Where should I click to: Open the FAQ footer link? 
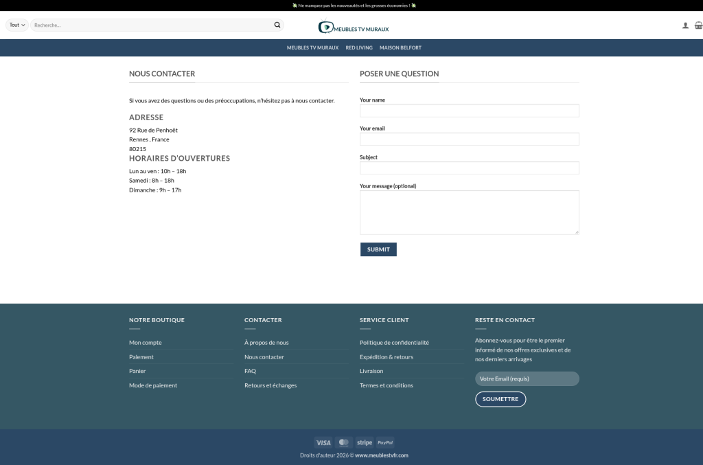click(250, 371)
